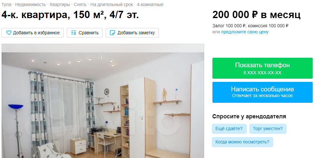Navigate to Квартиры breadcrumb
This screenshot has height=158, width=314.
pyautogui.click(x=60, y=4)
